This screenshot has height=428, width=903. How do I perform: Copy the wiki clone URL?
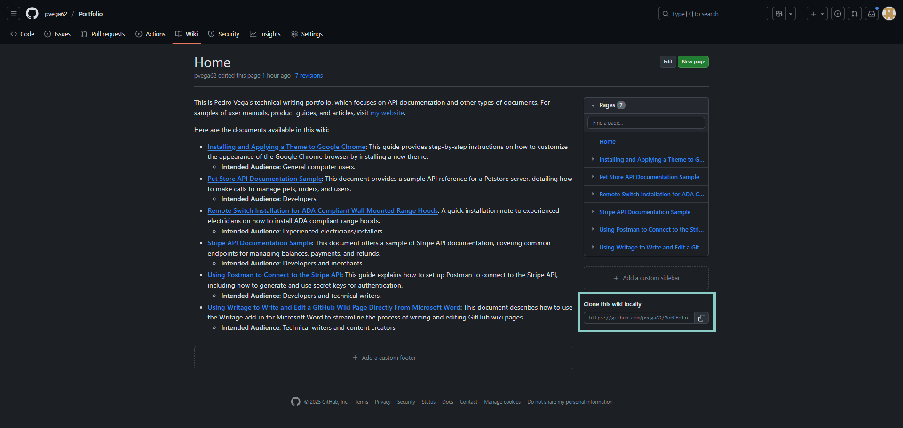(701, 318)
